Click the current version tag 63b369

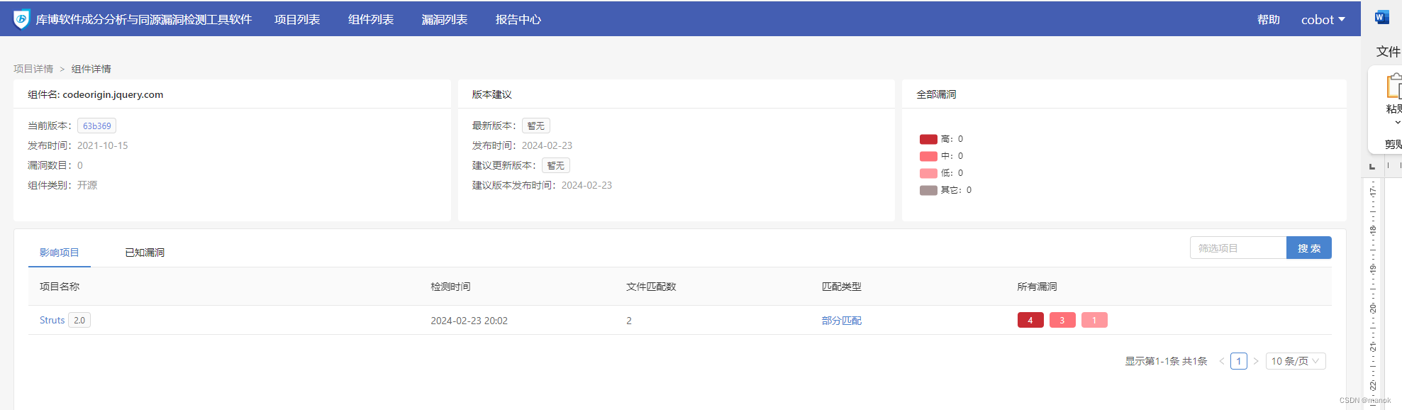coord(97,126)
